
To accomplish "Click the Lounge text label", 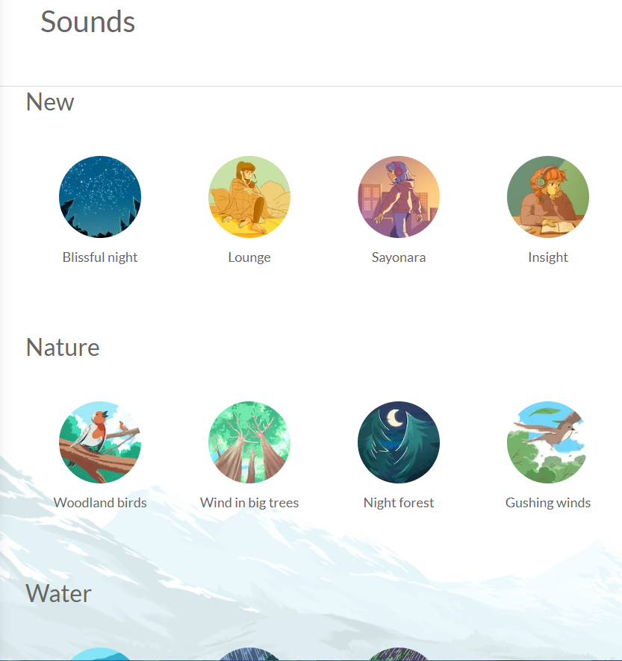I will [x=249, y=257].
